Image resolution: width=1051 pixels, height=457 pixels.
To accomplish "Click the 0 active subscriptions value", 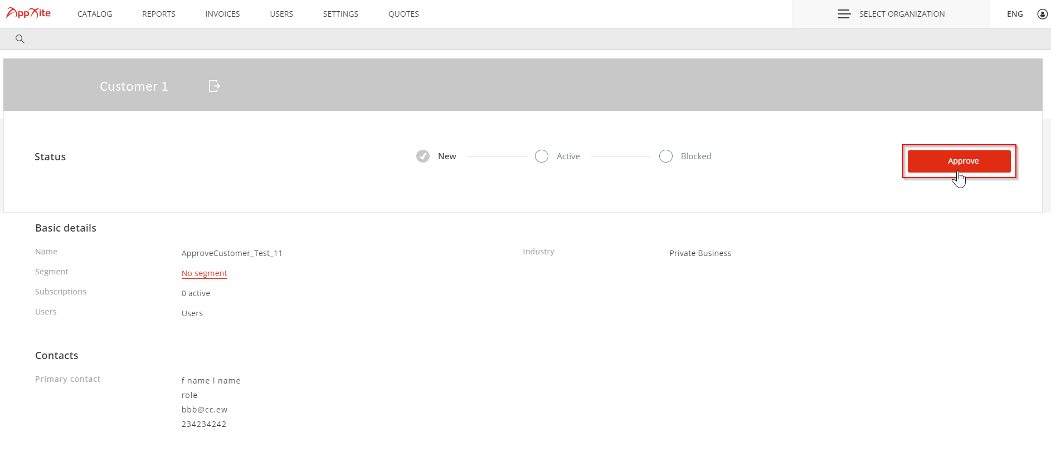I will click(196, 293).
